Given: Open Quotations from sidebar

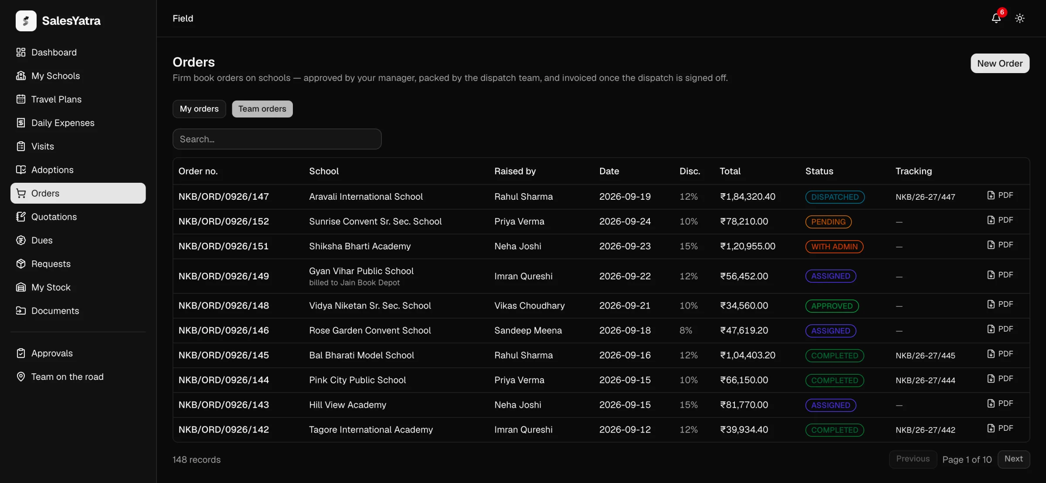Looking at the screenshot, I should 78,217.
